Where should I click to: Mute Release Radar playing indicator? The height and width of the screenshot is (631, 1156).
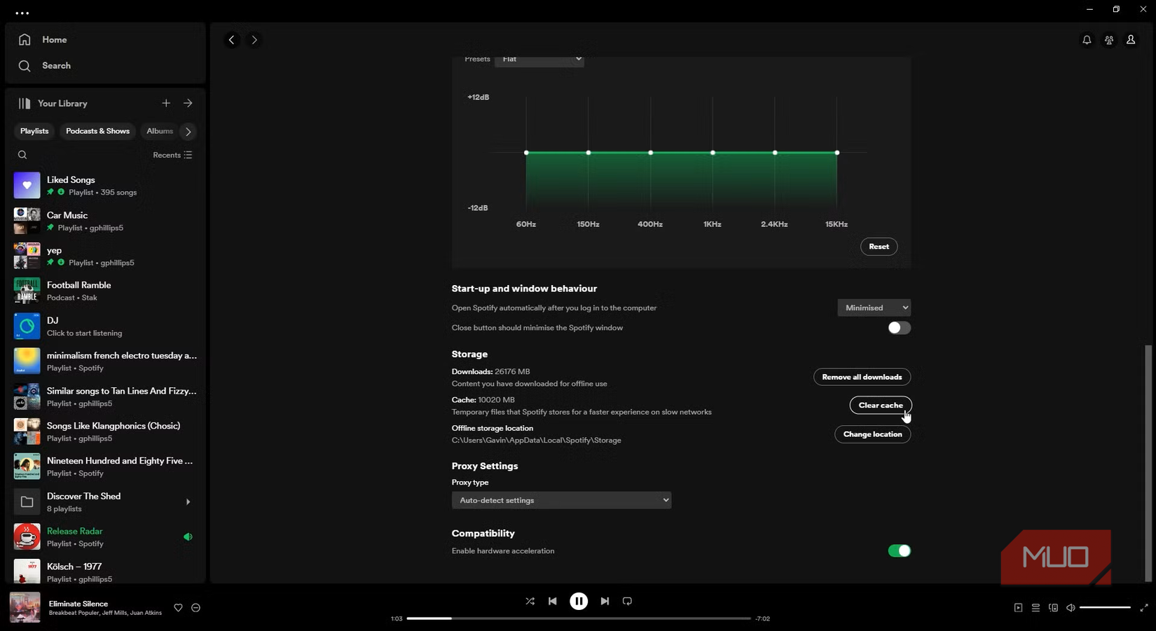(188, 536)
